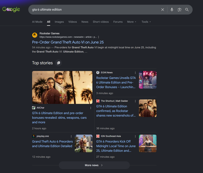The width and height of the screenshot is (203, 173).
Task: Click into the search field text
Action: click(x=47, y=10)
